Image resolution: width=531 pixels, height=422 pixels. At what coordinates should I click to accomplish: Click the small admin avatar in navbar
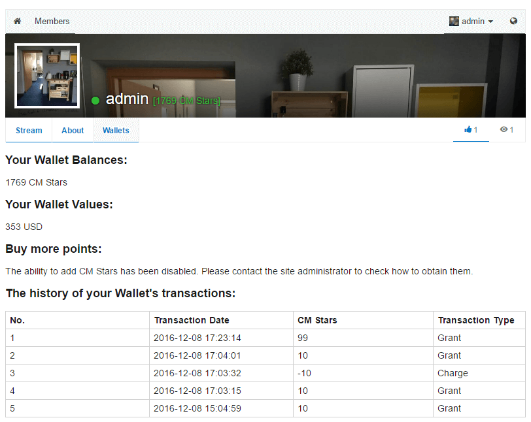pyautogui.click(x=454, y=22)
